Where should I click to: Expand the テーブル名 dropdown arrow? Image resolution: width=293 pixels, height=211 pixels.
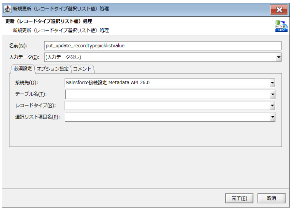click(x=272, y=94)
